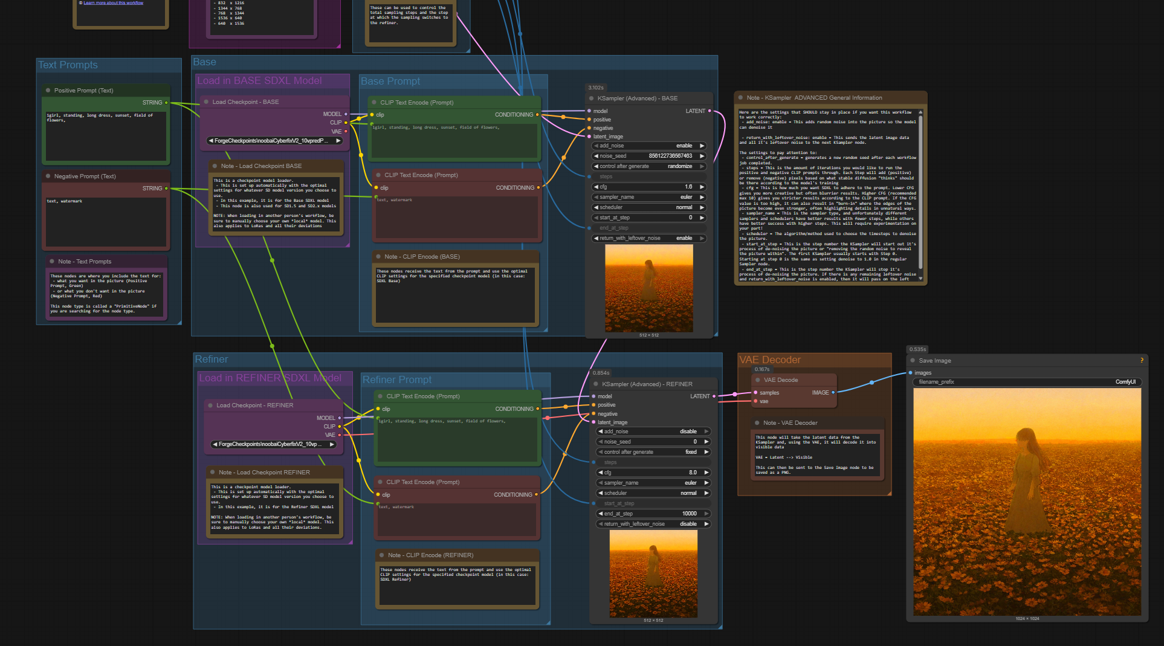Open the sampler_name dropdown on KSampler REFINER
1164x646 pixels.
click(653, 483)
